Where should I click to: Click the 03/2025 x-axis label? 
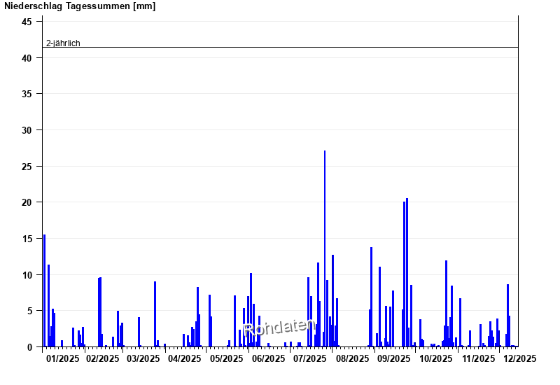[x=143, y=359]
